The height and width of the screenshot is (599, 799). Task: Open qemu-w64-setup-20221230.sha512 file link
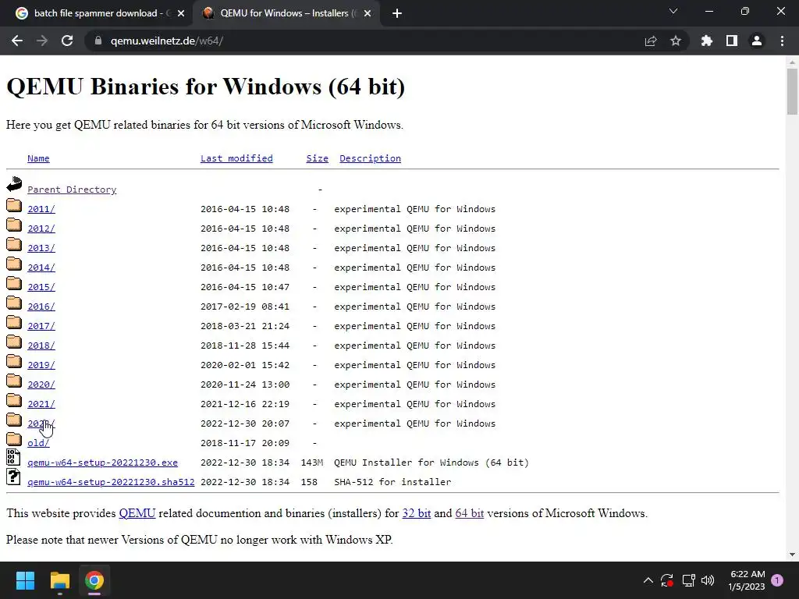coord(111,482)
